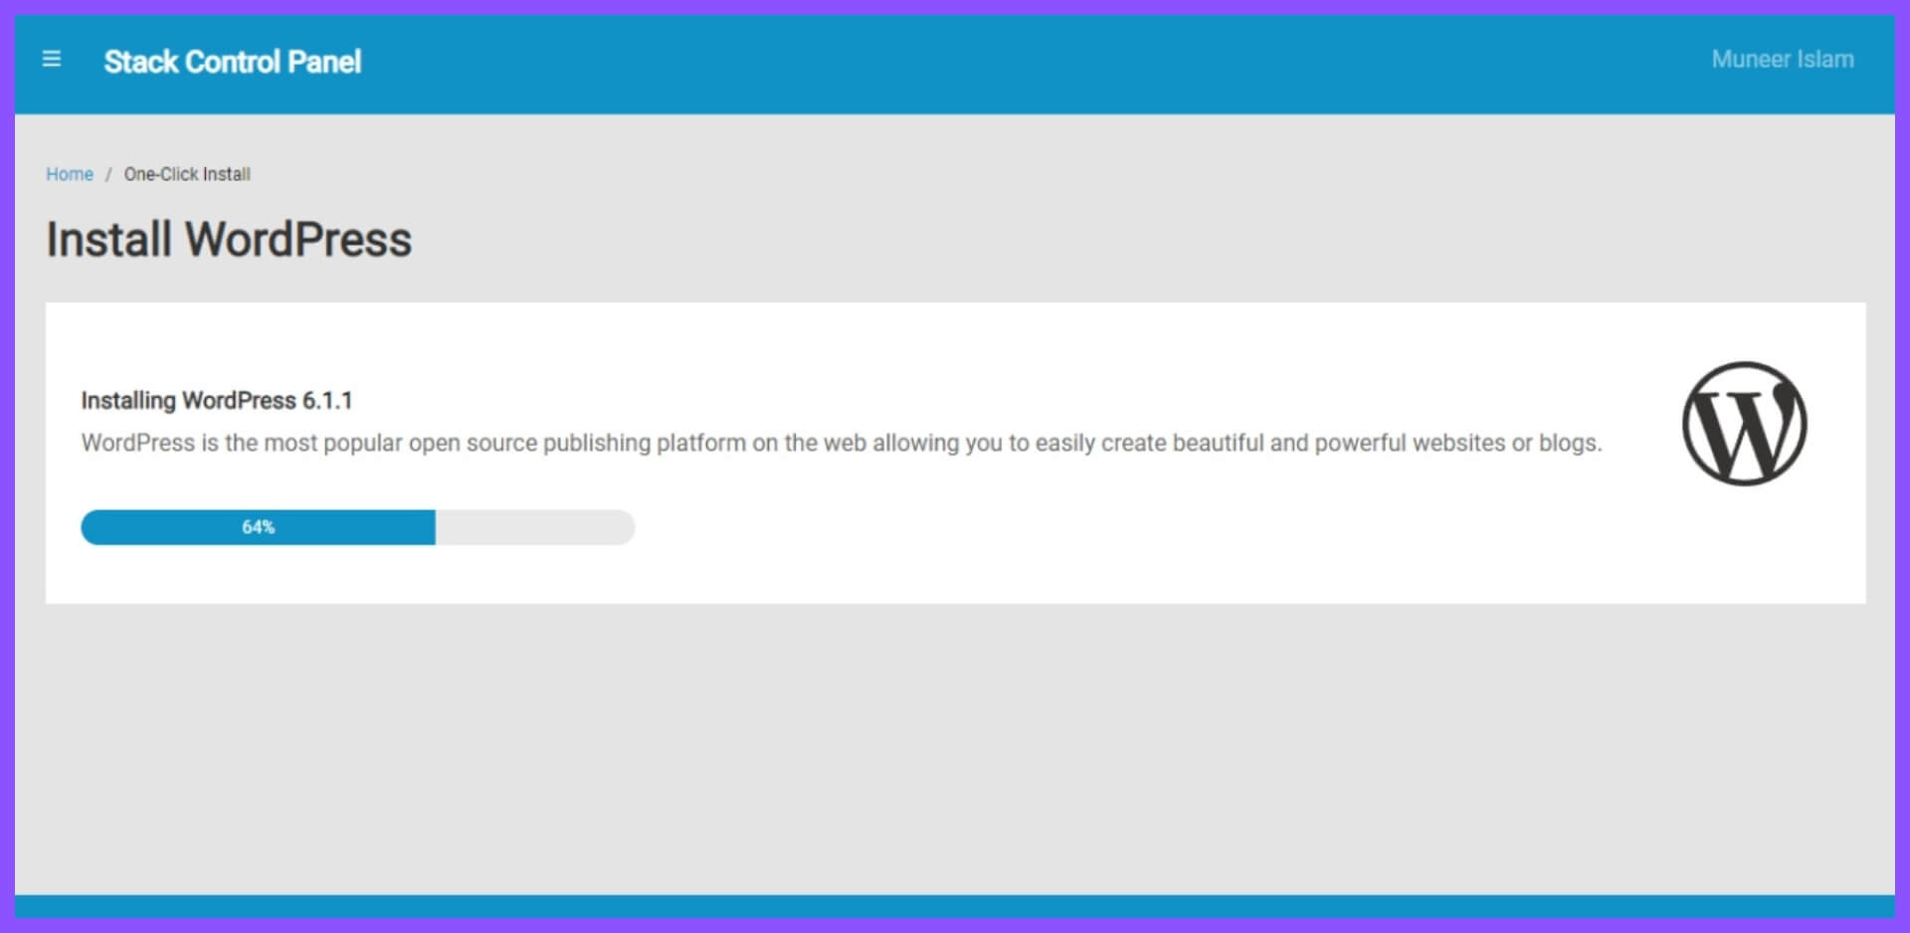Click the Install WordPress page heading
The height and width of the screenshot is (933, 1910).
click(x=229, y=240)
